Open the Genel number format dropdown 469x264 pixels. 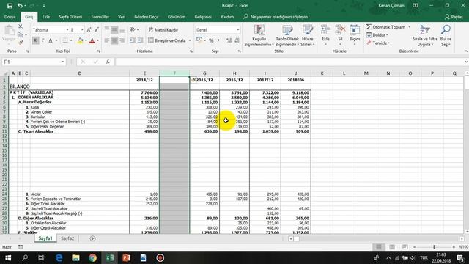pyautogui.click(x=238, y=30)
